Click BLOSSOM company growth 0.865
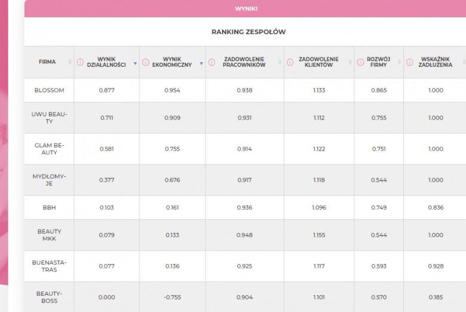This screenshot has width=466, height=312. tap(379, 90)
